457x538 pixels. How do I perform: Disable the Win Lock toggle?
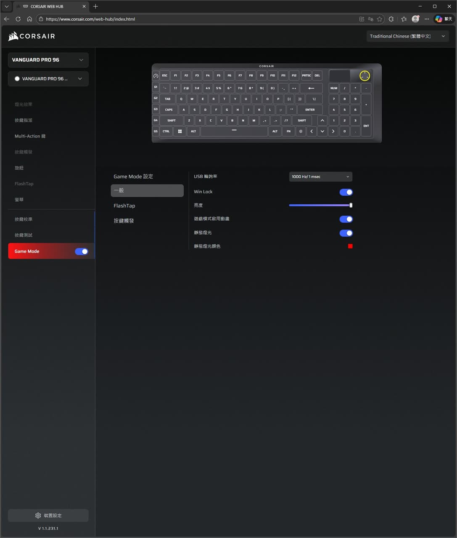(346, 192)
